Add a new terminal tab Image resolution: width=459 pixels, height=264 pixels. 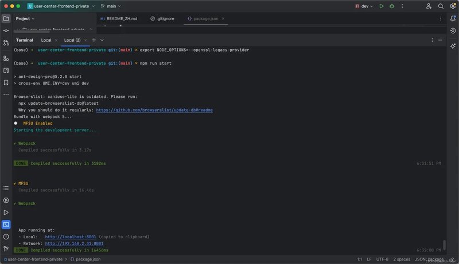pyautogui.click(x=94, y=40)
